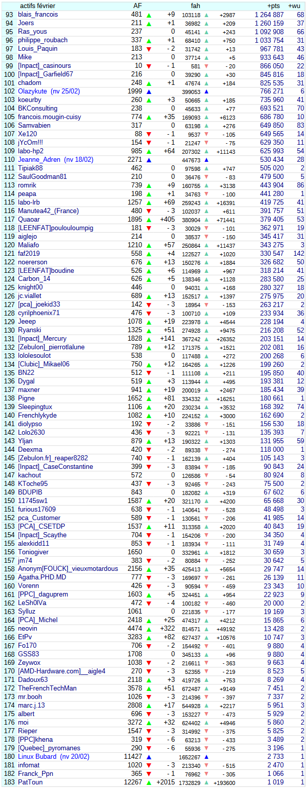The width and height of the screenshot is (307, 797).
Task: Click the 'AF' column header
Action: (137, 6)
